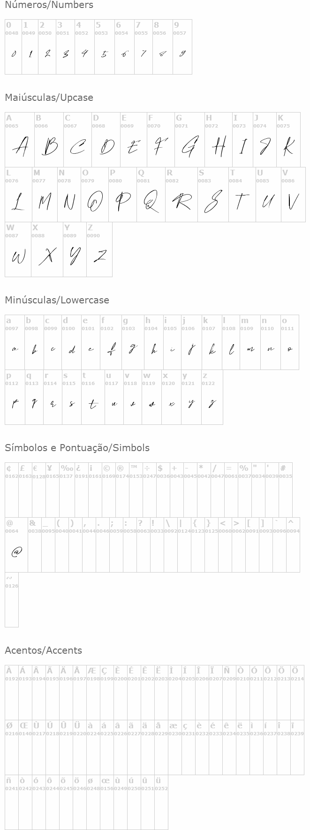The height and width of the screenshot is (830, 310).
Task: Click the uppercase W glyph cell
Action: 18,249
